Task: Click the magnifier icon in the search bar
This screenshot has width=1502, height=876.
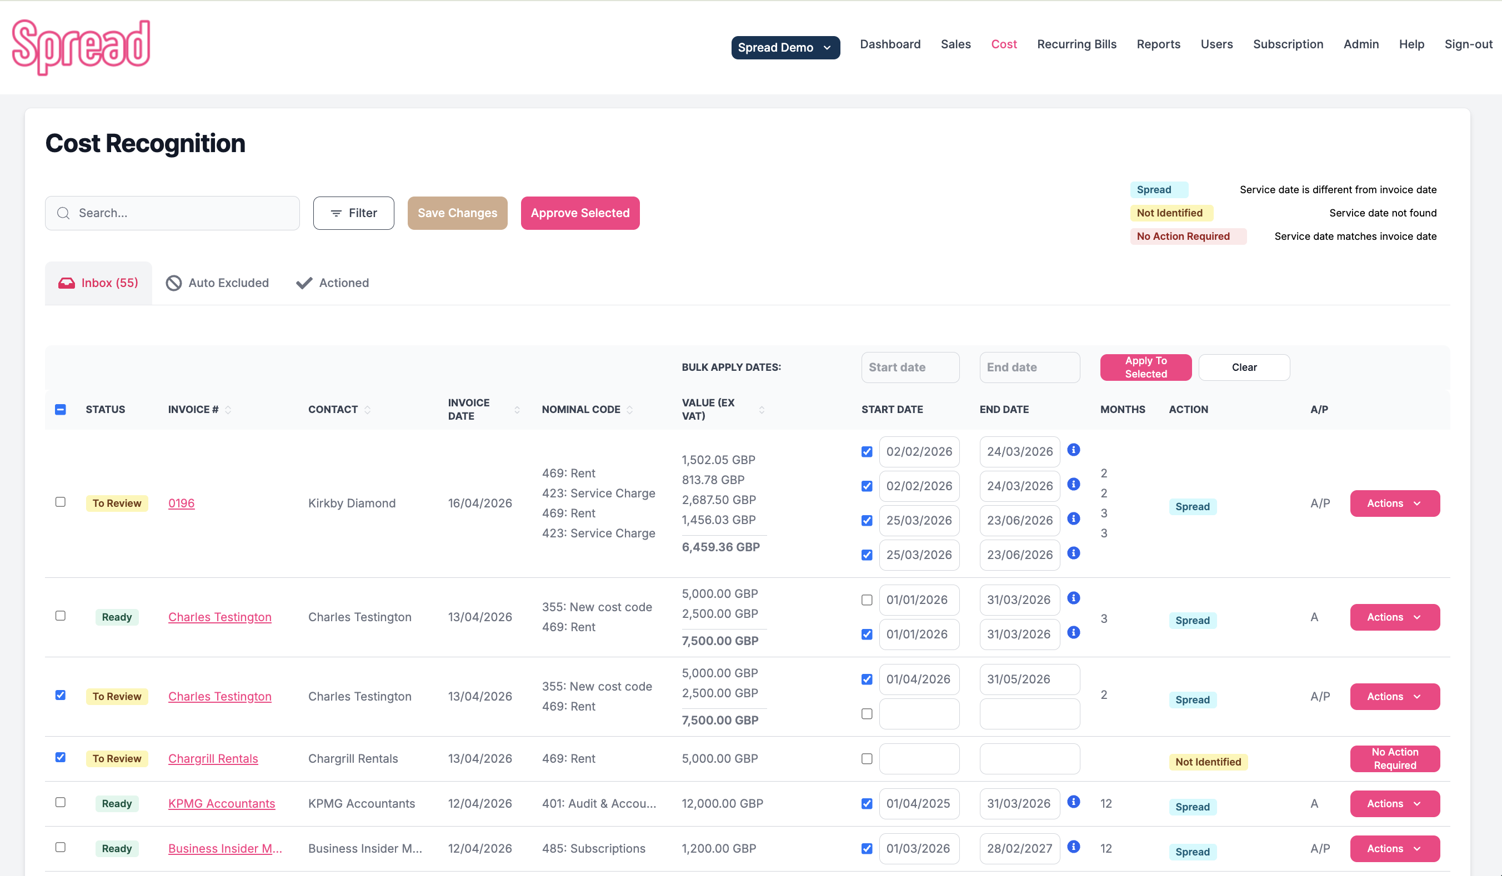Action: [63, 213]
